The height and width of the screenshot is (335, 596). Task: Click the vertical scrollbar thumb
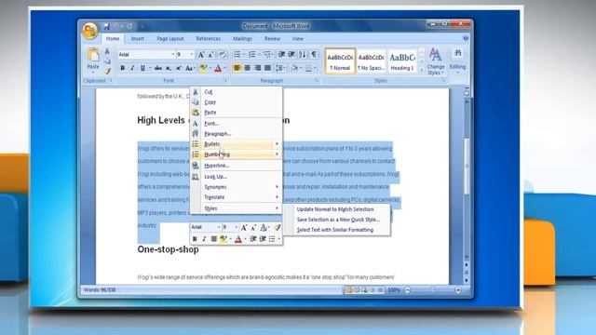pos(467,167)
